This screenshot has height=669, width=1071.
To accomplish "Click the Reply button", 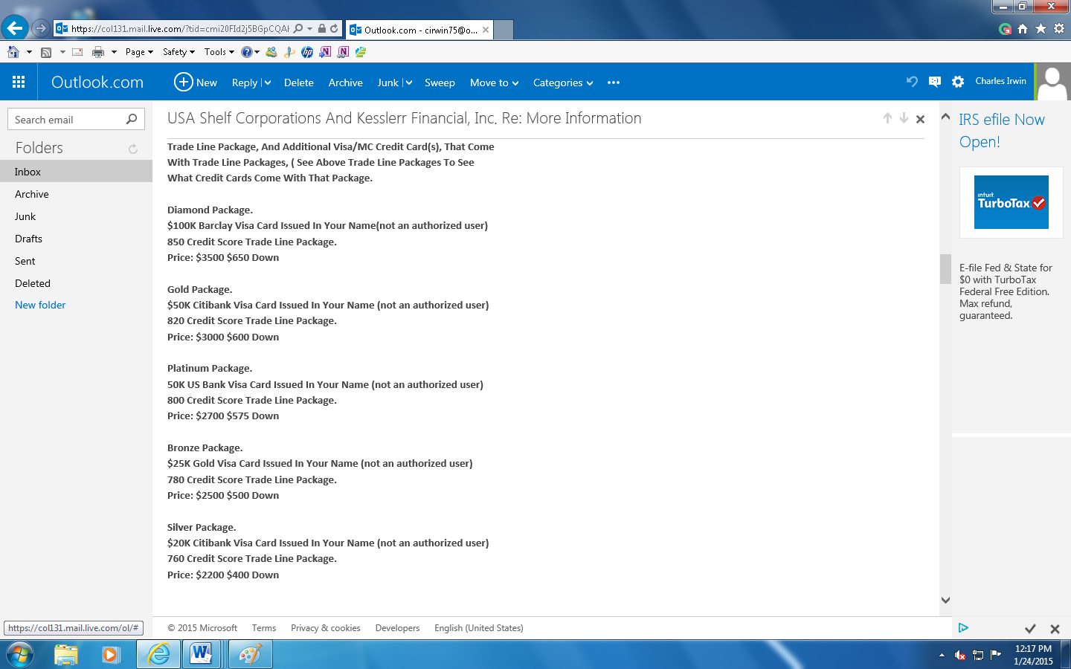I will point(244,83).
